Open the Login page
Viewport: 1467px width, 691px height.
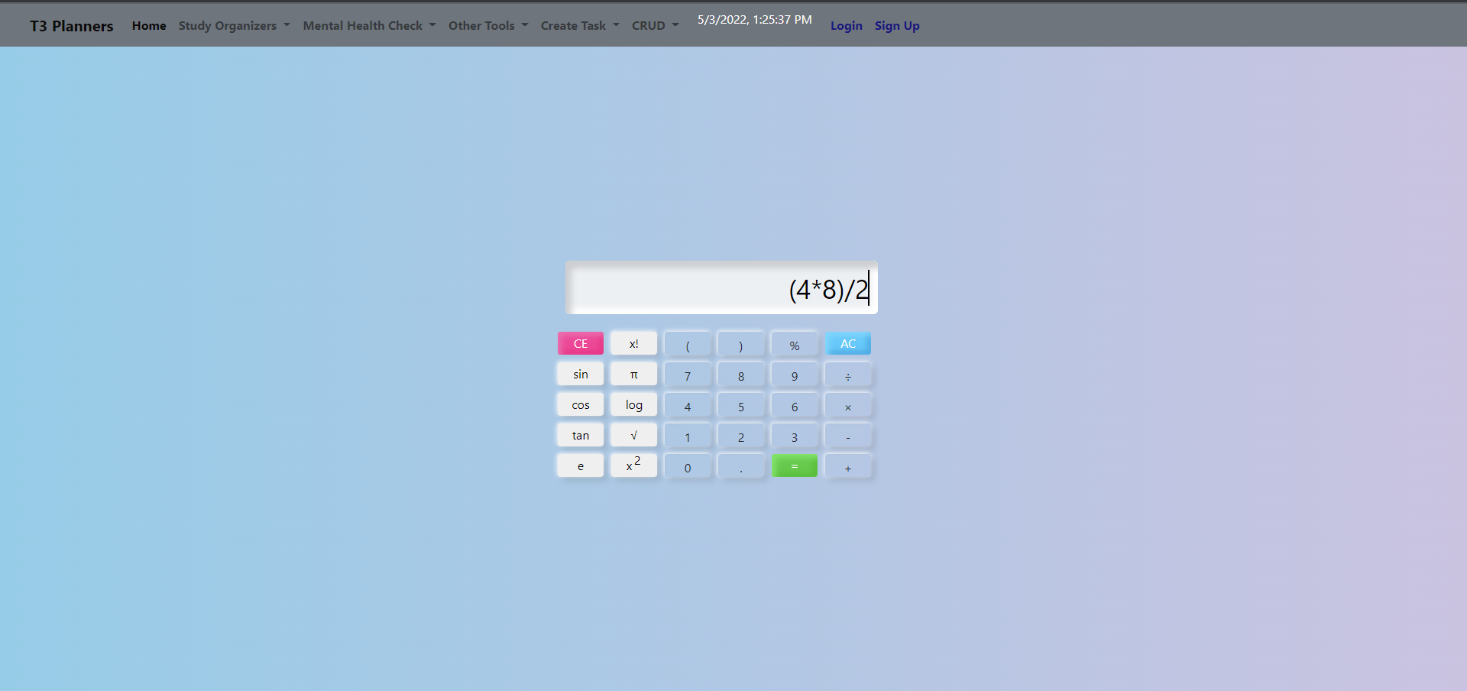pos(846,25)
